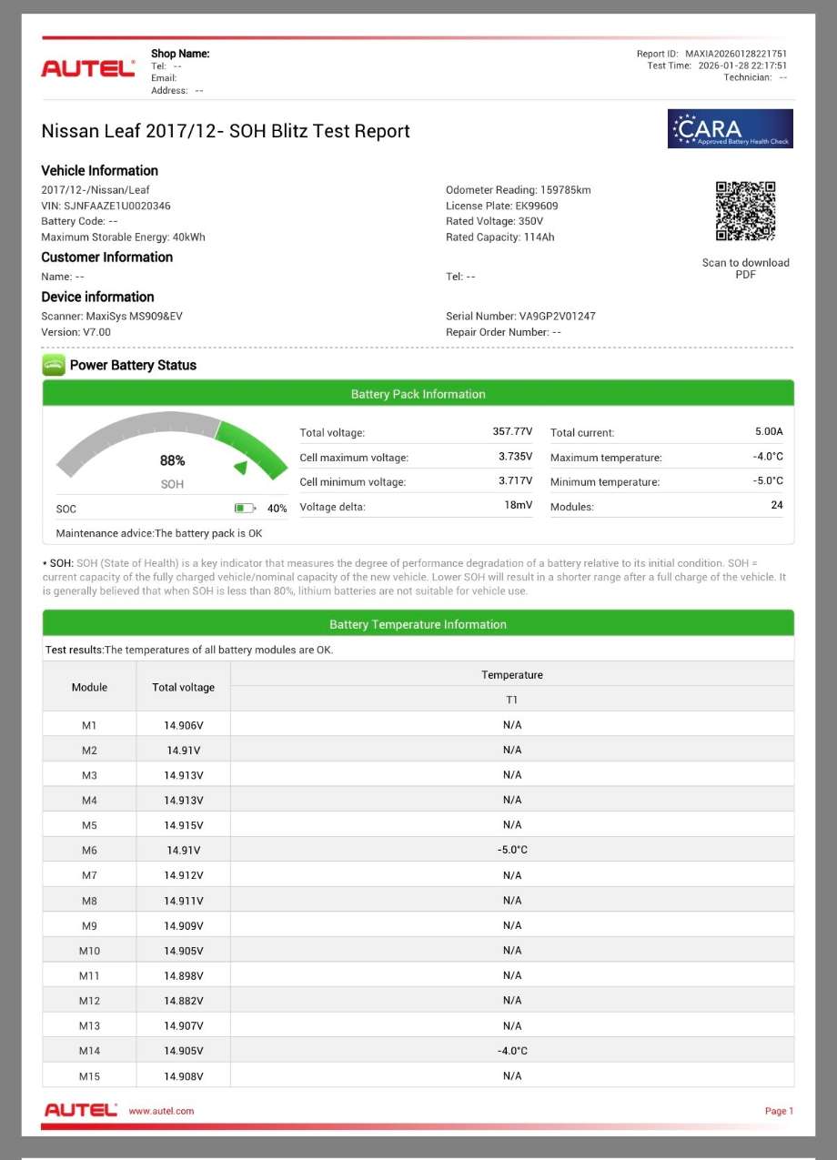
Task: Open the www.autel.com link
Action: click(161, 1111)
